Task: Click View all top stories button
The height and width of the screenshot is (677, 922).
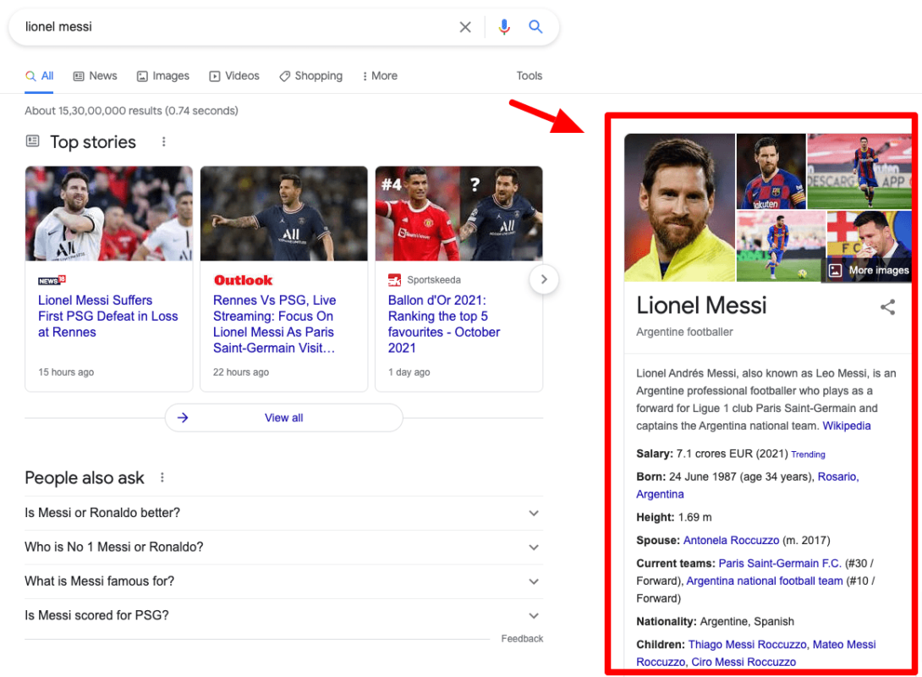Action: (284, 417)
